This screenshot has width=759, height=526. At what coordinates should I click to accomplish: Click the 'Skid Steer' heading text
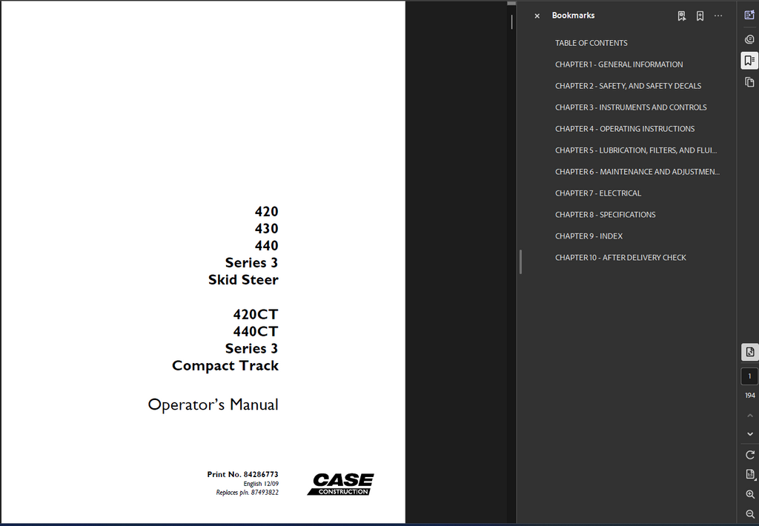[243, 280]
